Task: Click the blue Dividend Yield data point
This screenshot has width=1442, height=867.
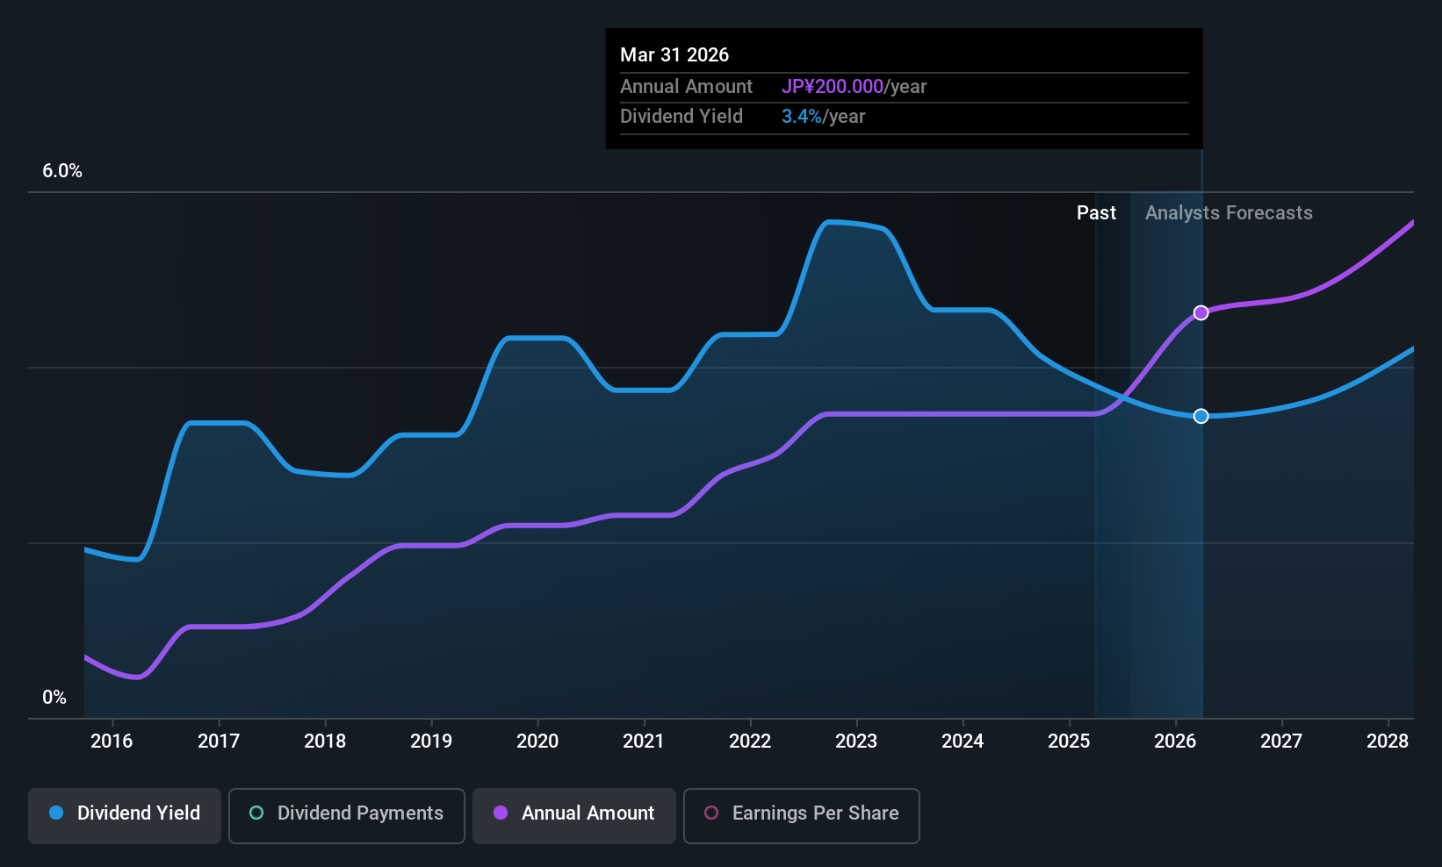Action: 1200,416
